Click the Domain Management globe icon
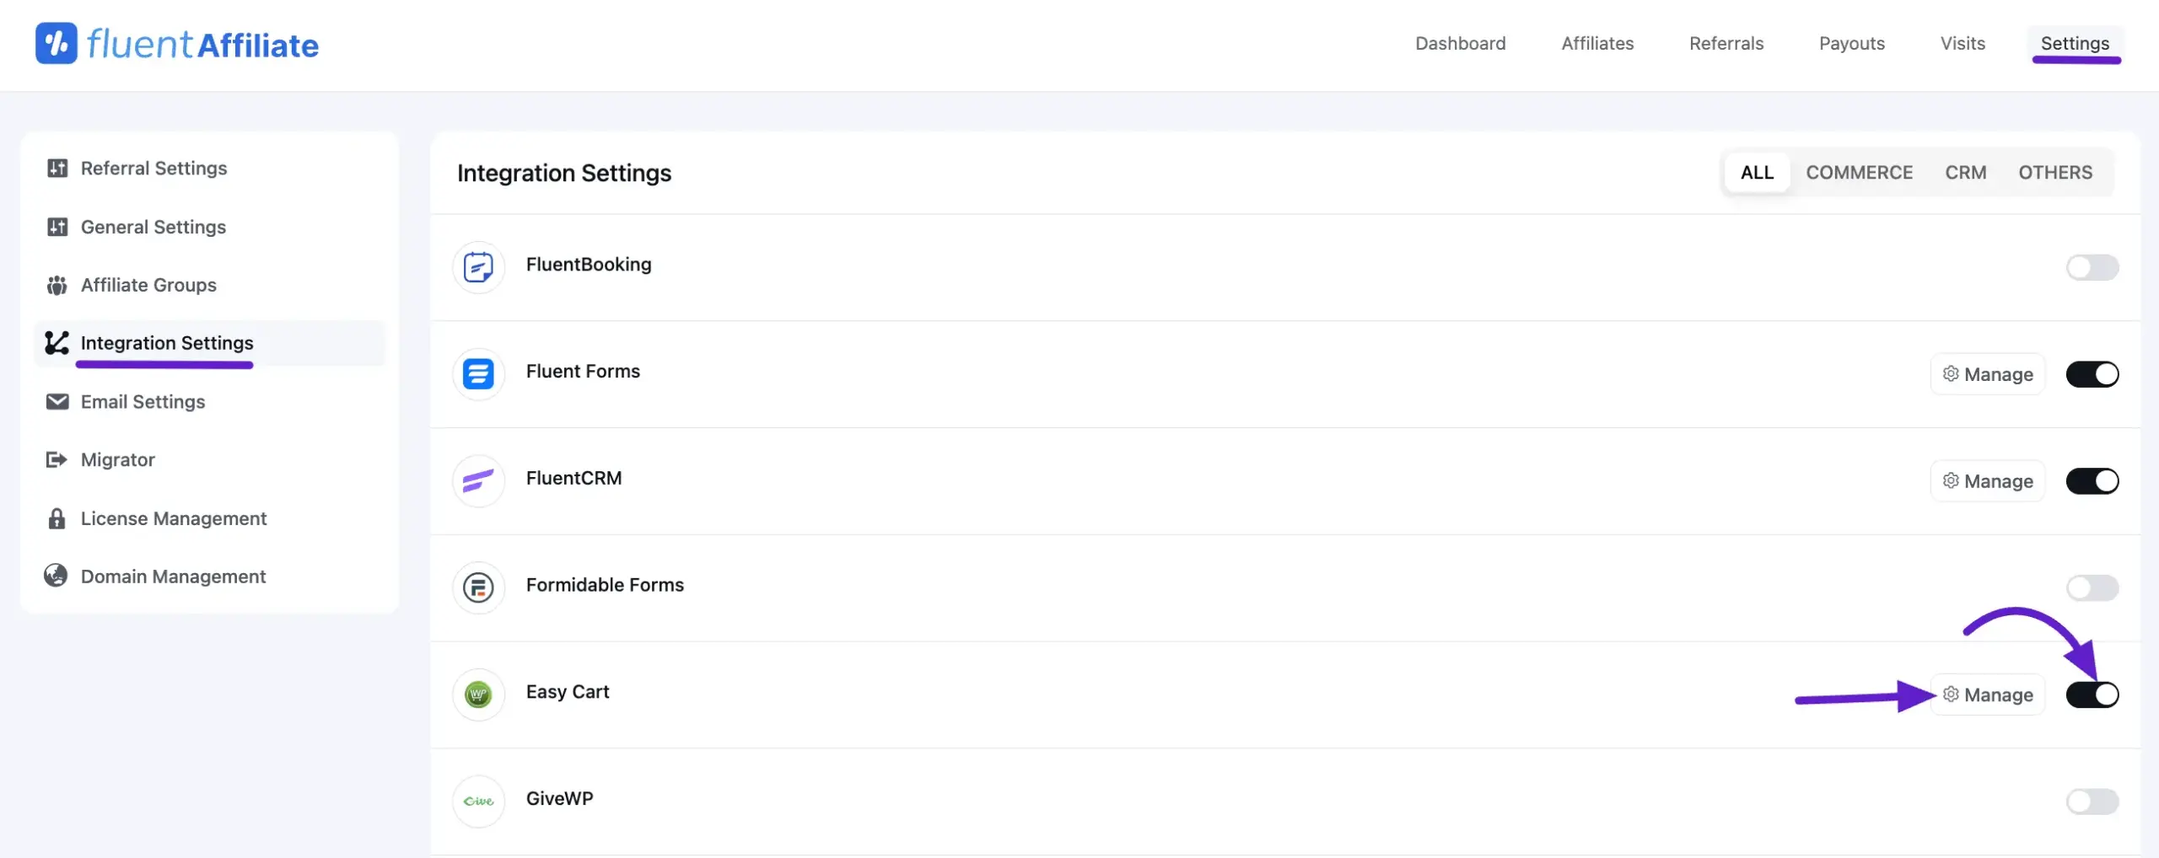This screenshot has width=2159, height=858. [x=57, y=576]
